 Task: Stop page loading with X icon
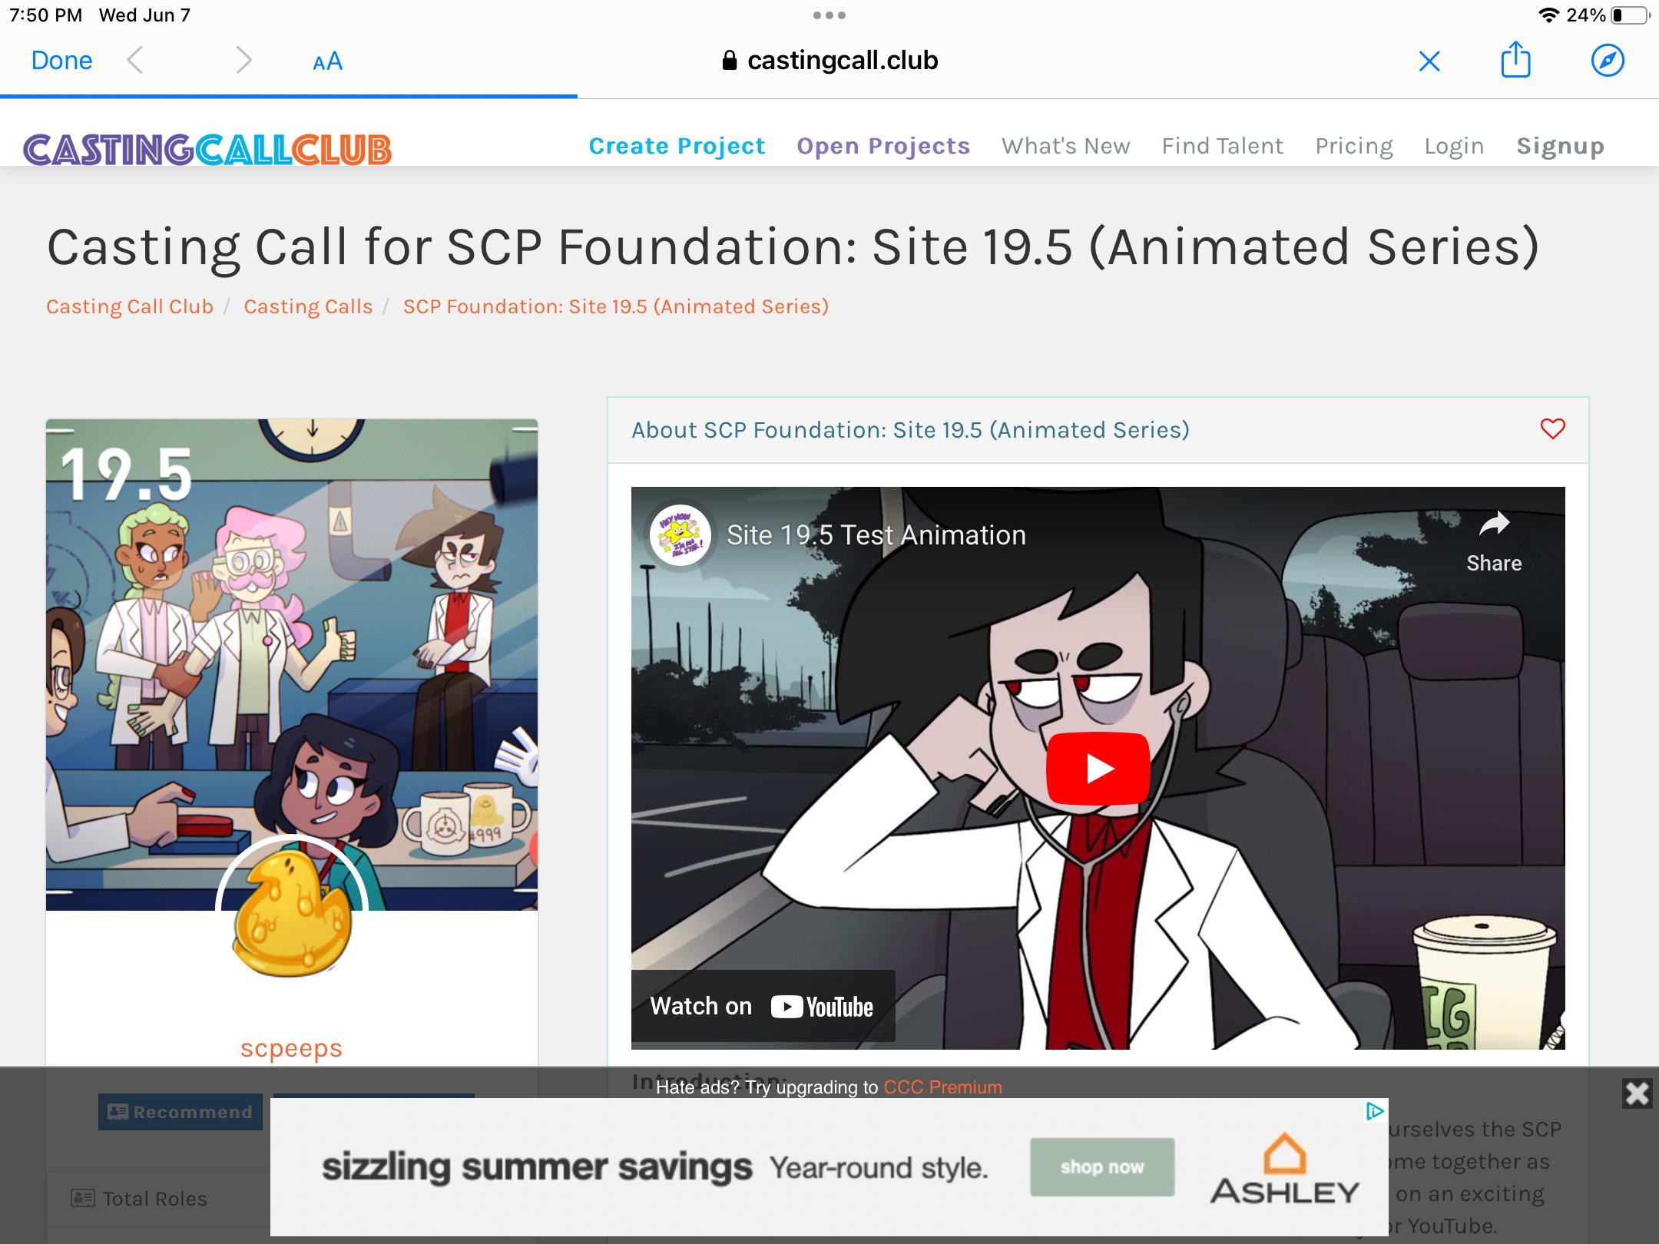(1429, 61)
